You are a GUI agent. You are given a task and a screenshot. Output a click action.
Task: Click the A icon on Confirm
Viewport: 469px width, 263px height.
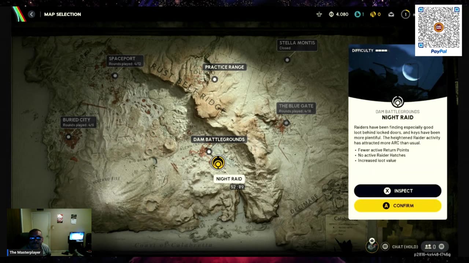[x=386, y=206]
